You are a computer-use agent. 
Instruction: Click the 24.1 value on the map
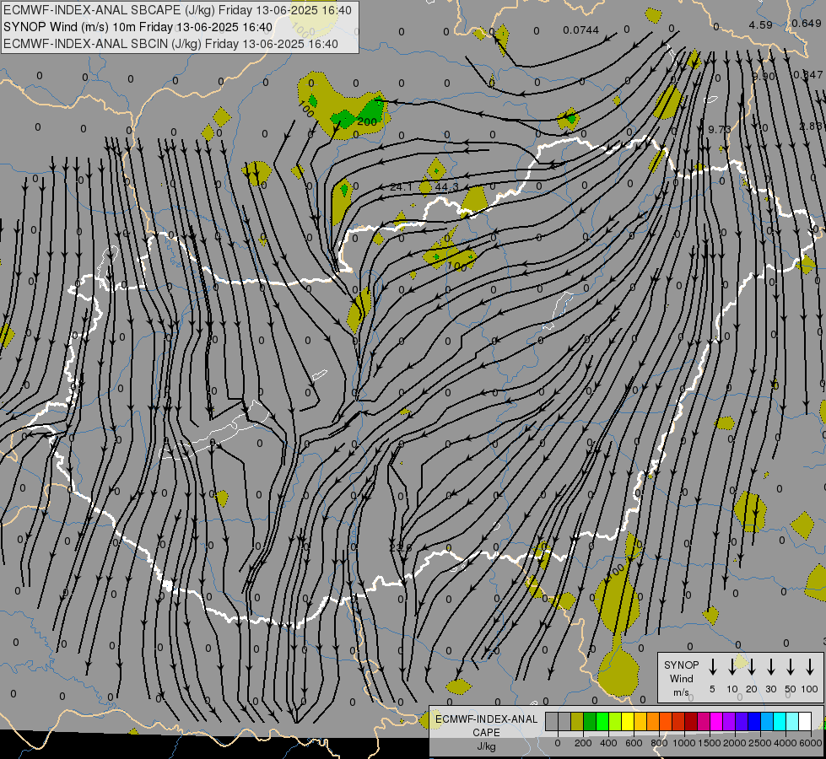401,187
